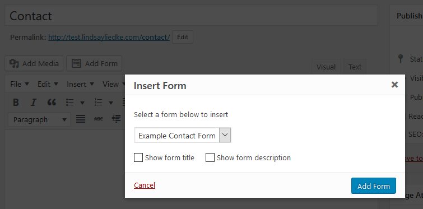Justify text with the alignment icon

(x=80, y=119)
